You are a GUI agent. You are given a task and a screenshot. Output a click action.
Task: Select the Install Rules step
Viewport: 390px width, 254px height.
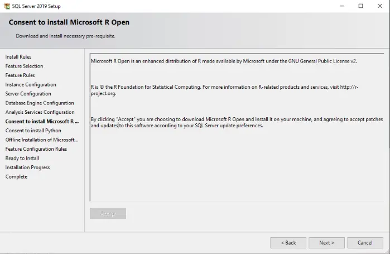[x=18, y=57]
